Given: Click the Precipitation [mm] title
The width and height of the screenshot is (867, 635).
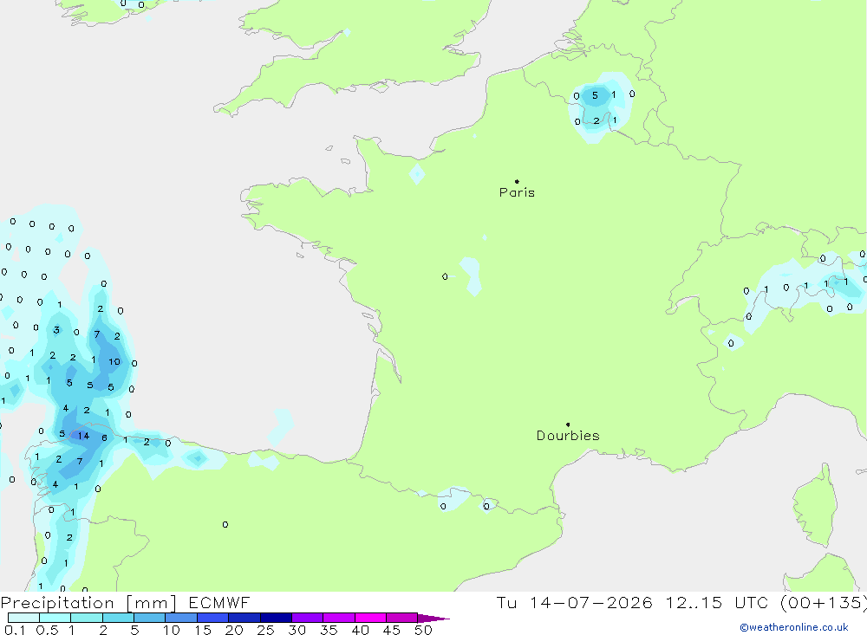Looking at the screenshot, I should 88,603.
